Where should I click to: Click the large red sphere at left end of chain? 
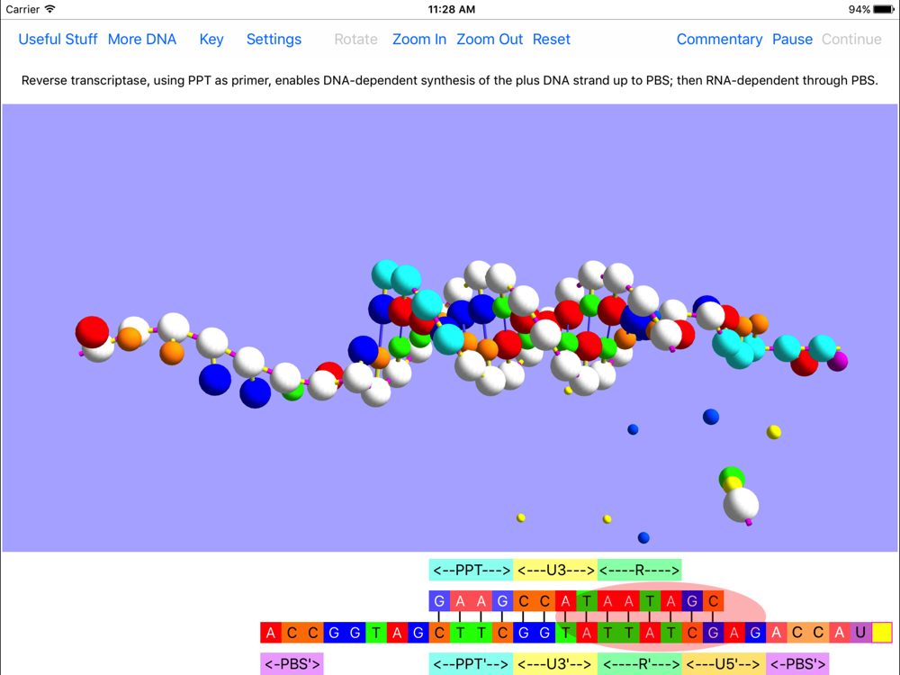tap(92, 332)
